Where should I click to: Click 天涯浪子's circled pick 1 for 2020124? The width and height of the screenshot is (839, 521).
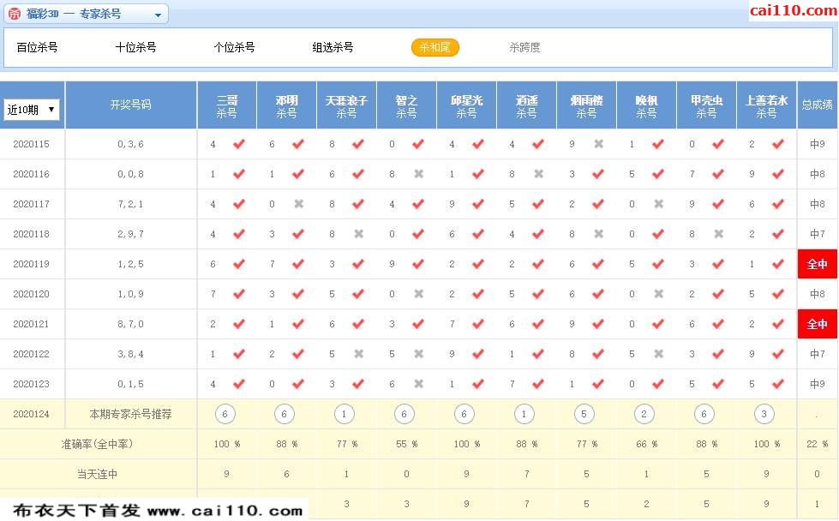pos(344,414)
